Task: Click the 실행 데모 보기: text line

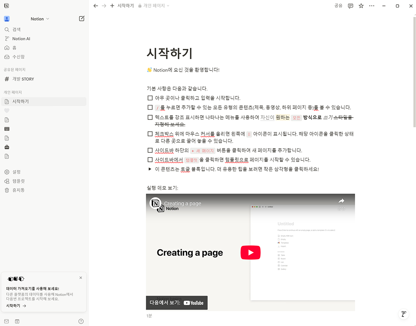Action: click(x=162, y=188)
